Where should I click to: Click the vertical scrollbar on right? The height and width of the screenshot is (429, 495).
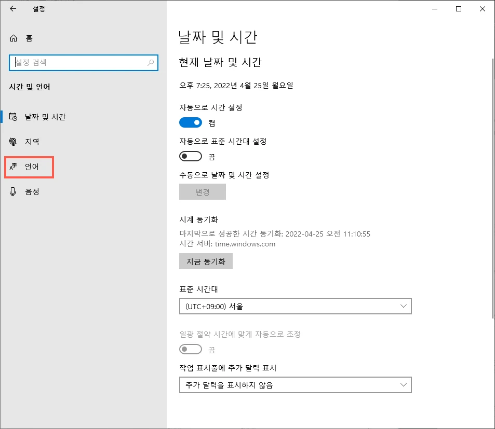[x=493, y=188]
